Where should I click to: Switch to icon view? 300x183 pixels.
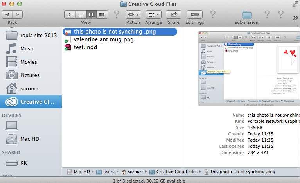pyautogui.click(x=70, y=14)
